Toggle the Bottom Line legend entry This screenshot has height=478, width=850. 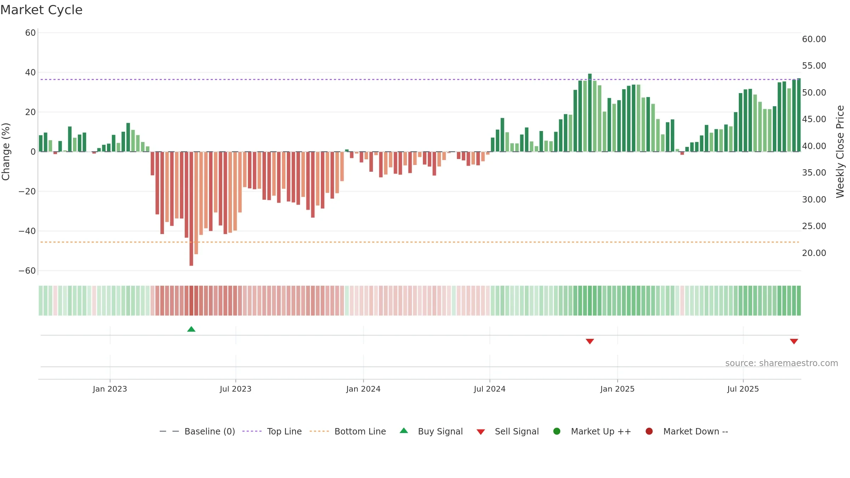tap(348, 431)
